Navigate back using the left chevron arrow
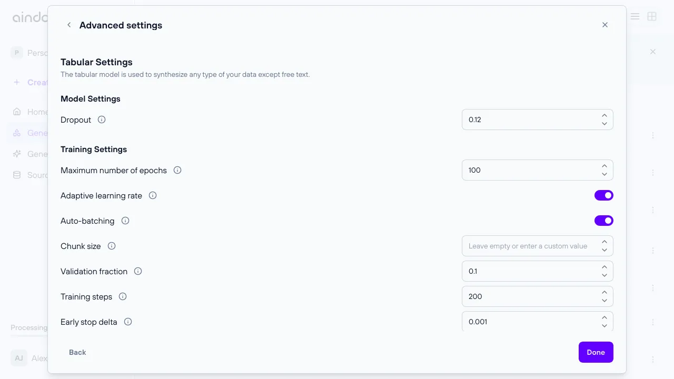 69,25
